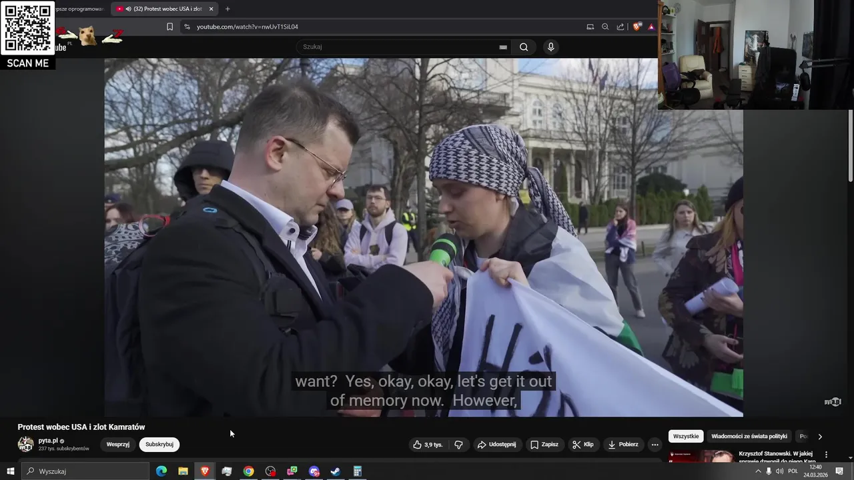854x480 pixels.
Task: Click the YouTube search magnifier button
Action: coord(524,47)
